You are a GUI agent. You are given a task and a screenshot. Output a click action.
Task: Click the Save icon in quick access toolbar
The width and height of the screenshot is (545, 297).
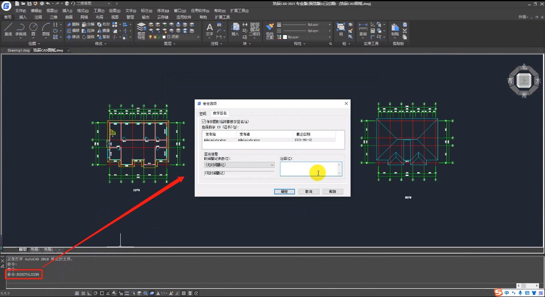pos(29,4)
